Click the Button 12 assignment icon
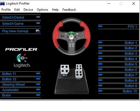140x111 pixels. tap(38, 79)
